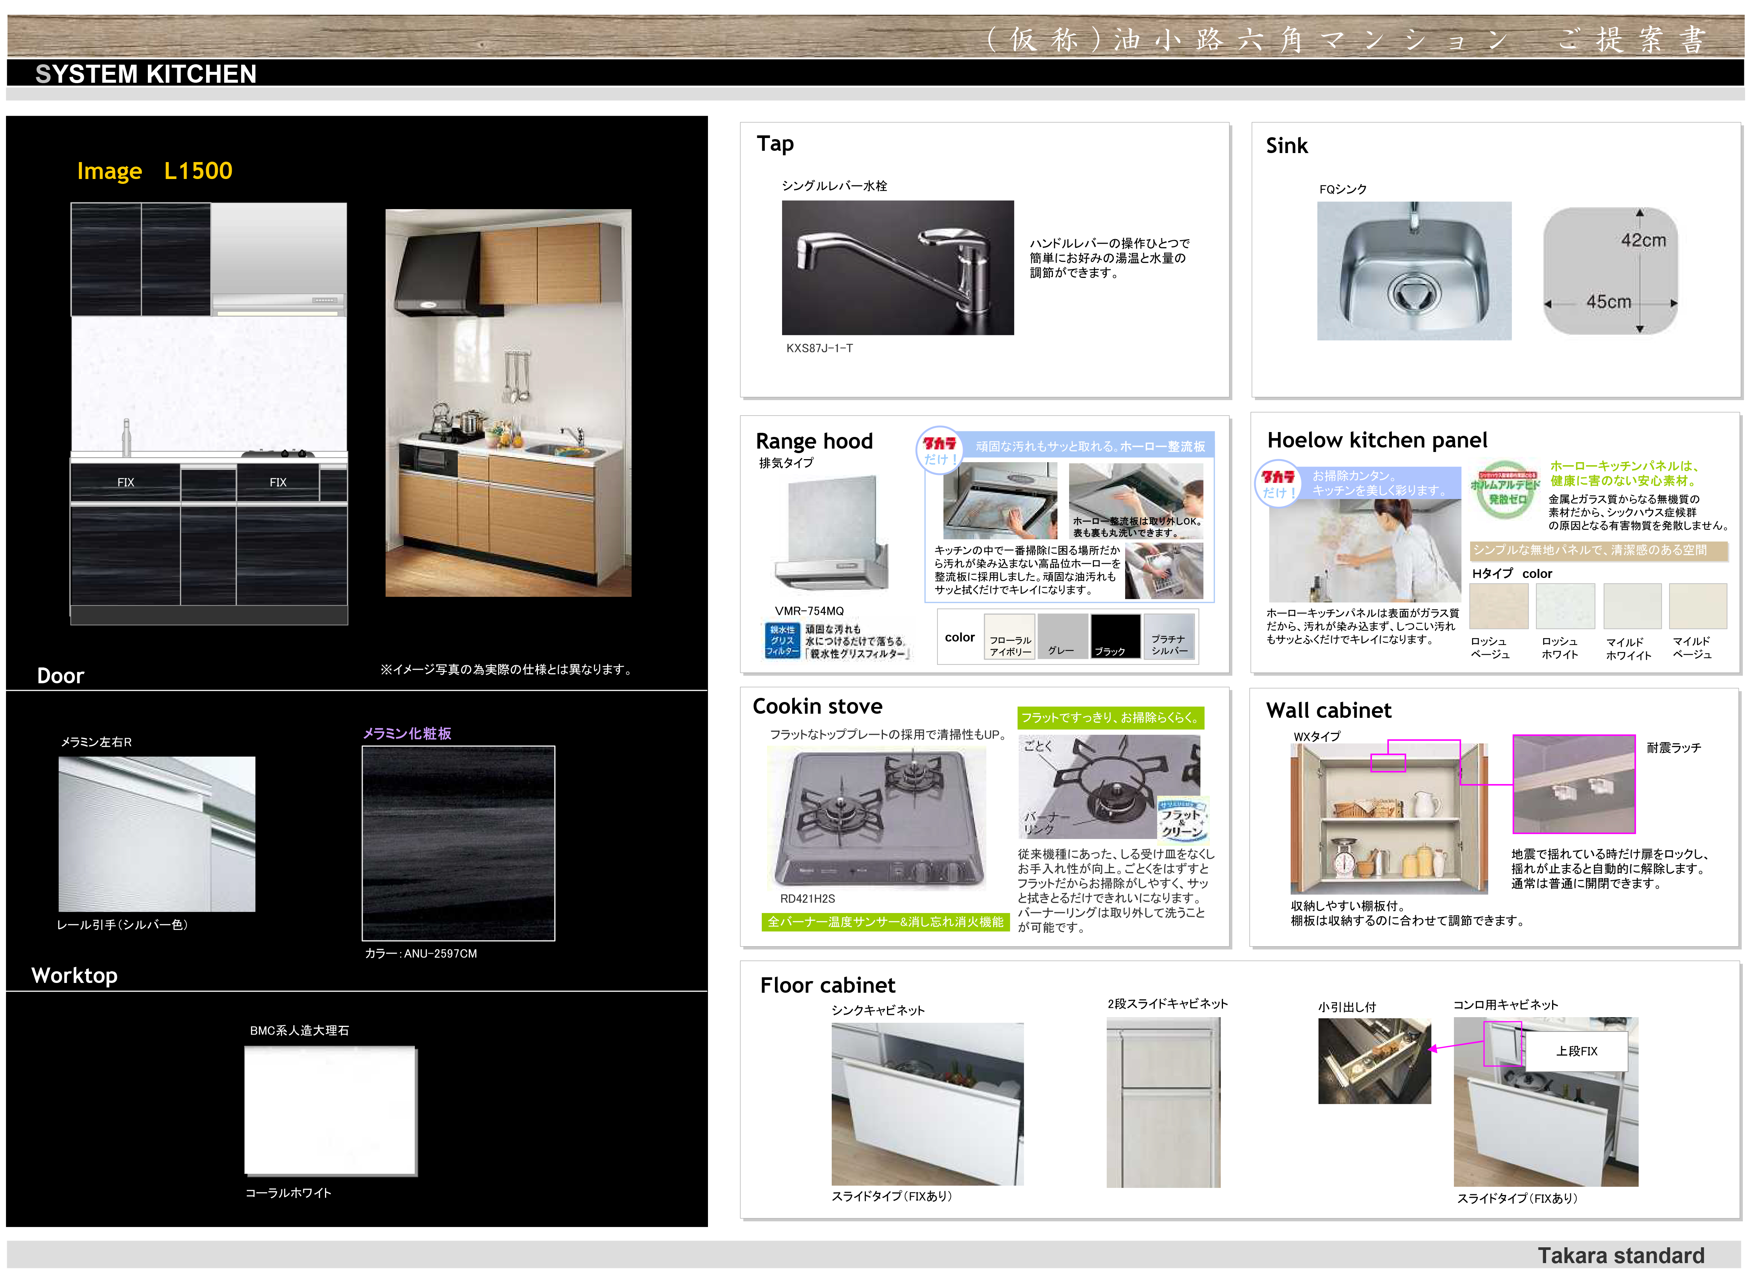Open the woman wiping kitchen panel photo
This screenshot has height=1280, width=1756.
tap(1364, 550)
